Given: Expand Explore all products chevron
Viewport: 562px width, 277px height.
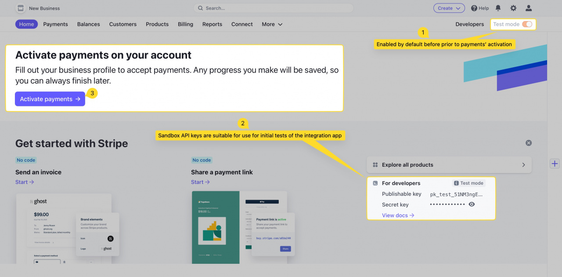Looking at the screenshot, I should pos(523,165).
